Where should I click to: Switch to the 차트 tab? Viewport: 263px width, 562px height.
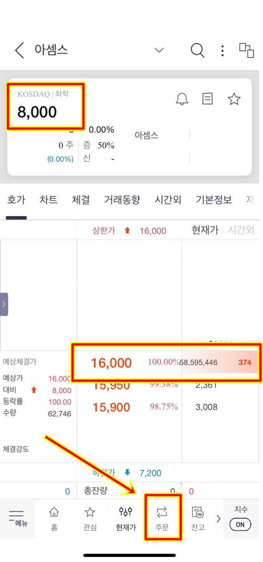pyautogui.click(x=48, y=200)
